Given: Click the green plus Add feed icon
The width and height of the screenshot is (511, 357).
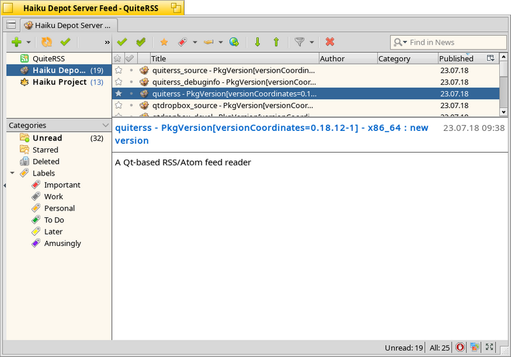Looking at the screenshot, I should click(17, 42).
